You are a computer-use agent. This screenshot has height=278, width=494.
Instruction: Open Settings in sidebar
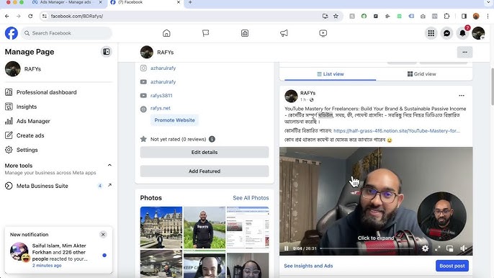coord(58,150)
